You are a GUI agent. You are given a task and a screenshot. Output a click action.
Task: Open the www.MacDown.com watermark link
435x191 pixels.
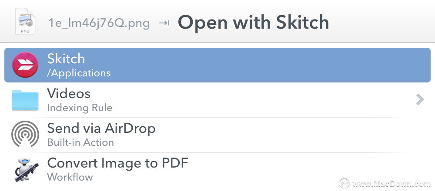click(391, 184)
